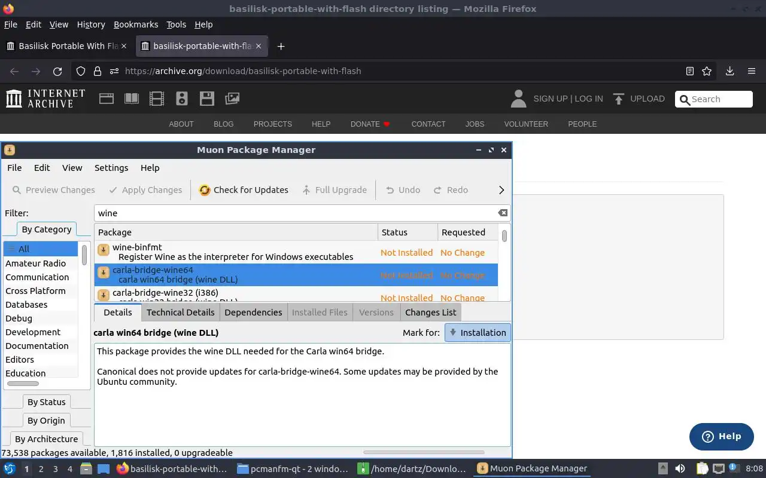Click the category list horizontal scrollbar
766x478 pixels.
[23, 384]
